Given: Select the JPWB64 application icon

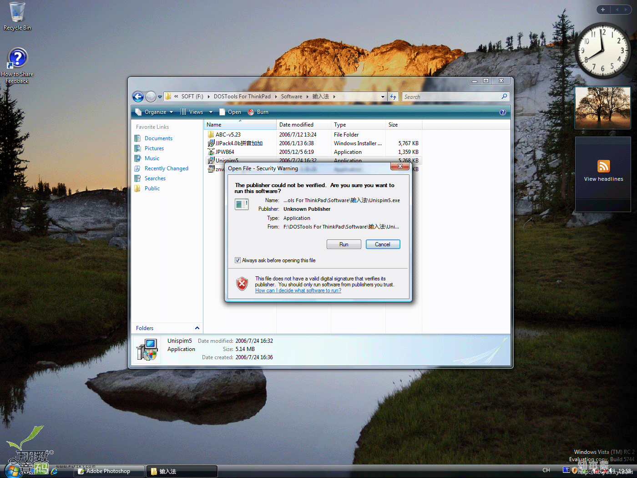Looking at the screenshot, I should pyautogui.click(x=211, y=152).
